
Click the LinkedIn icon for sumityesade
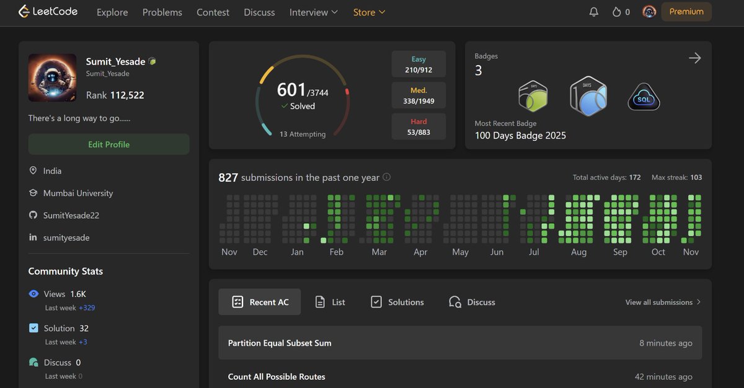pyautogui.click(x=33, y=237)
